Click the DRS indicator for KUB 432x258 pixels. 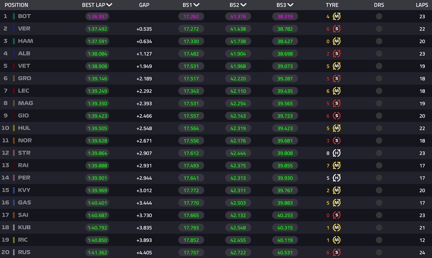pyautogui.click(x=379, y=227)
